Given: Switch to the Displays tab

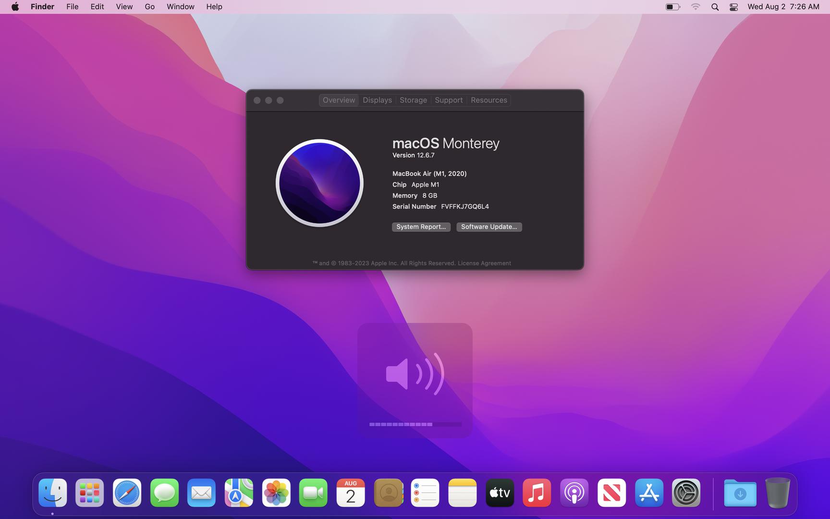Looking at the screenshot, I should pos(377,100).
